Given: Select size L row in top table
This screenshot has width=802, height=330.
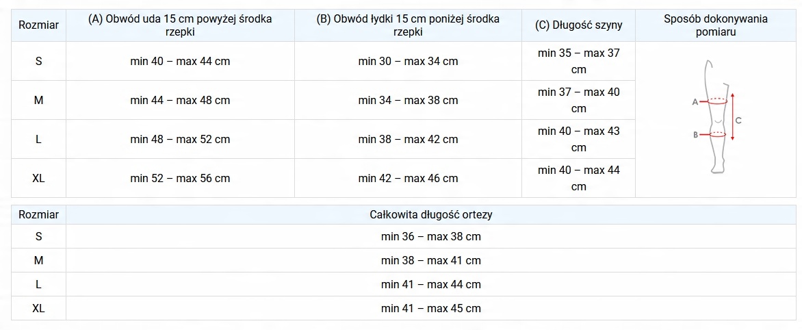Looking at the screenshot, I should point(38,139).
